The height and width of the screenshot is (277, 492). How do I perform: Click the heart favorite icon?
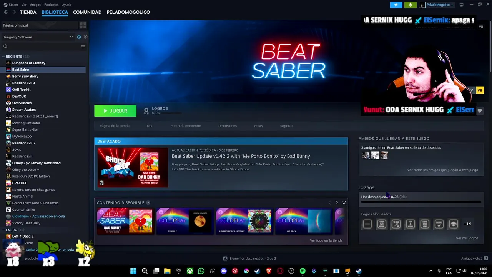(480, 111)
